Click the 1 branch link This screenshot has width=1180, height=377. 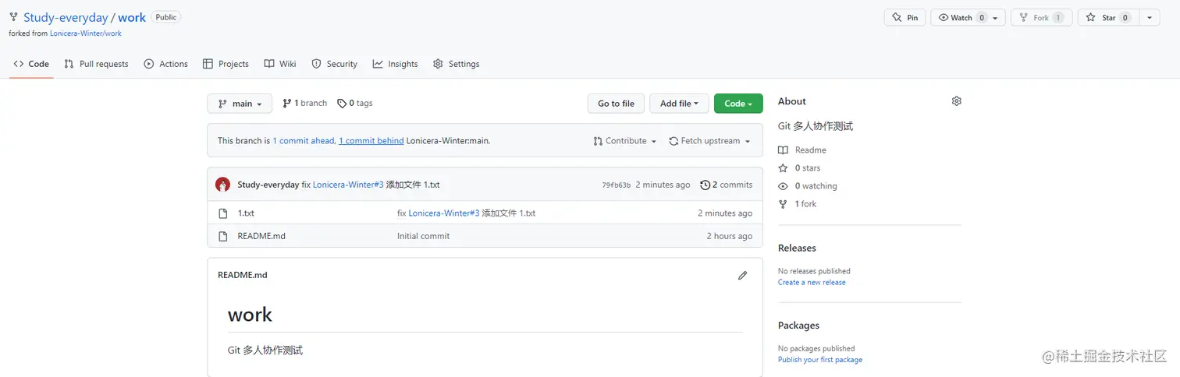tap(304, 103)
